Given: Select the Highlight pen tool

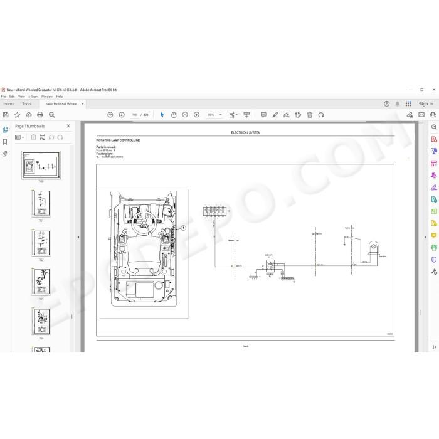Looking at the screenshot, I should coord(275,115).
